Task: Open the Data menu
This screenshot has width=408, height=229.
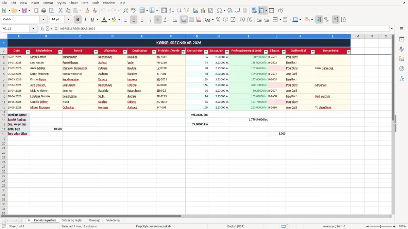Action: click(85, 3)
